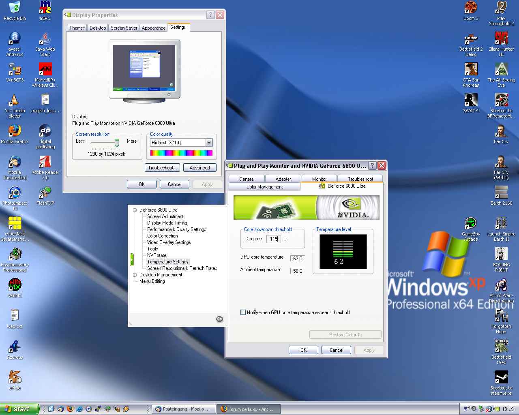Click Cancel in the NVIDIA monitor properties dialog
The image size is (519, 415).
[x=336, y=350]
